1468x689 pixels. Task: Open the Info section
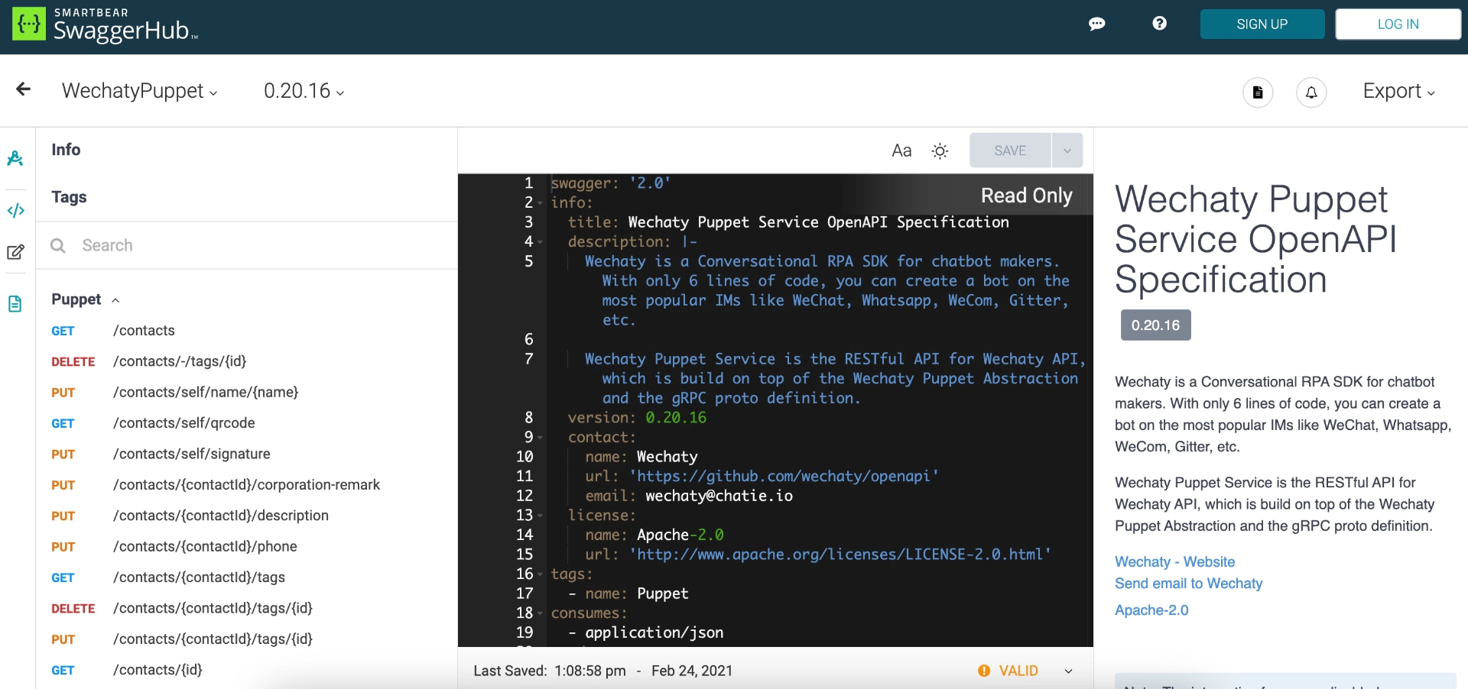(66, 149)
